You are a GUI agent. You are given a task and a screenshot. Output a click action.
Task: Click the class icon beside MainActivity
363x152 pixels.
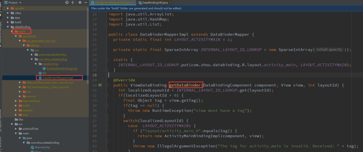coord(32,147)
